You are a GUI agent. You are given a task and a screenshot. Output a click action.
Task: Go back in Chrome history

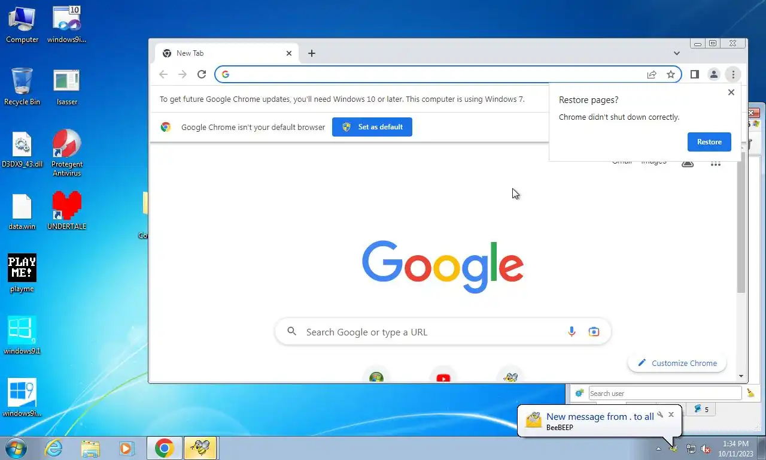(x=163, y=74)
